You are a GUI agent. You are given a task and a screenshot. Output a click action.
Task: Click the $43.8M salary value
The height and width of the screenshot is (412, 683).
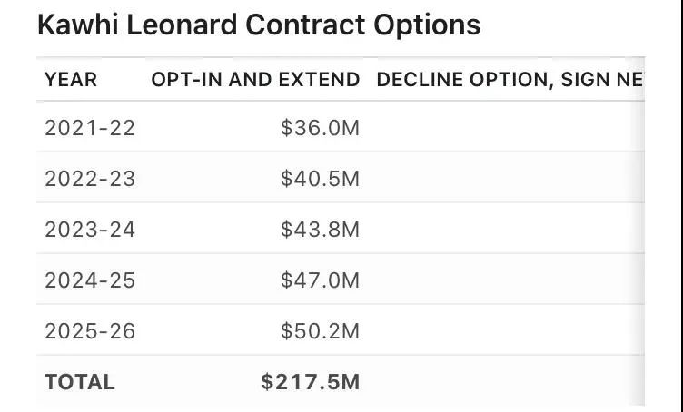320,230
